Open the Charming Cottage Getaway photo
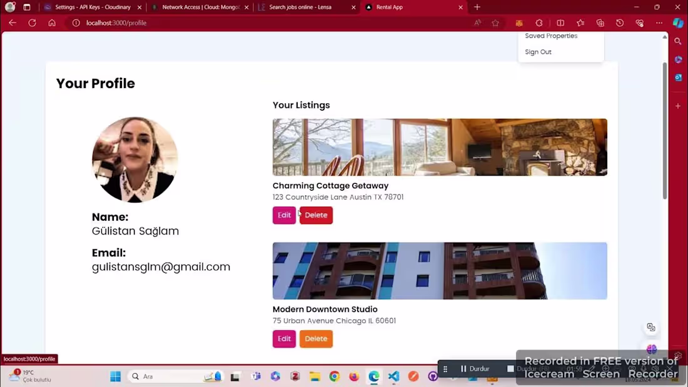Image resolution: width=688 pixels, height=387 pixels. (440, 147)
